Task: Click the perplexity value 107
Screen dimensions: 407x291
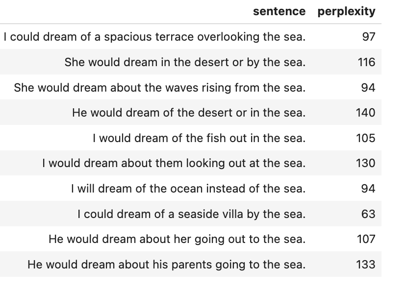Action: coord(366,239)
